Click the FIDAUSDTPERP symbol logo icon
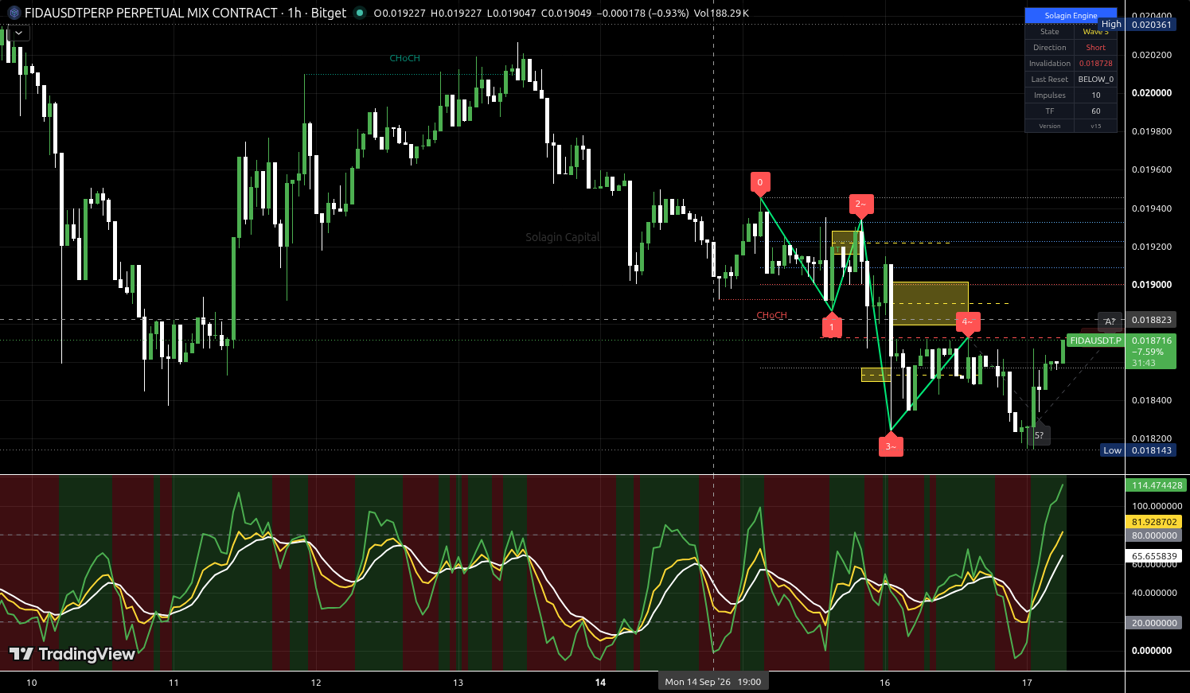 click(x=14, y=13)
